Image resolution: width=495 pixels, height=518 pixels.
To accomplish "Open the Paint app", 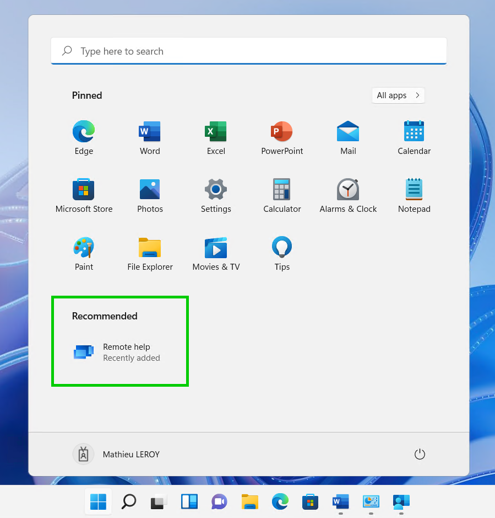I will pos(84,253).
